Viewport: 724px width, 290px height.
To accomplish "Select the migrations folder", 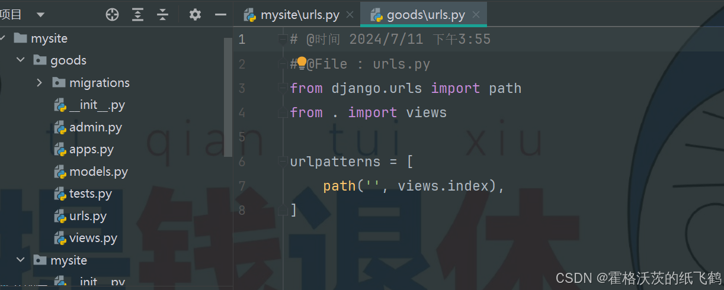I will 100,82.
